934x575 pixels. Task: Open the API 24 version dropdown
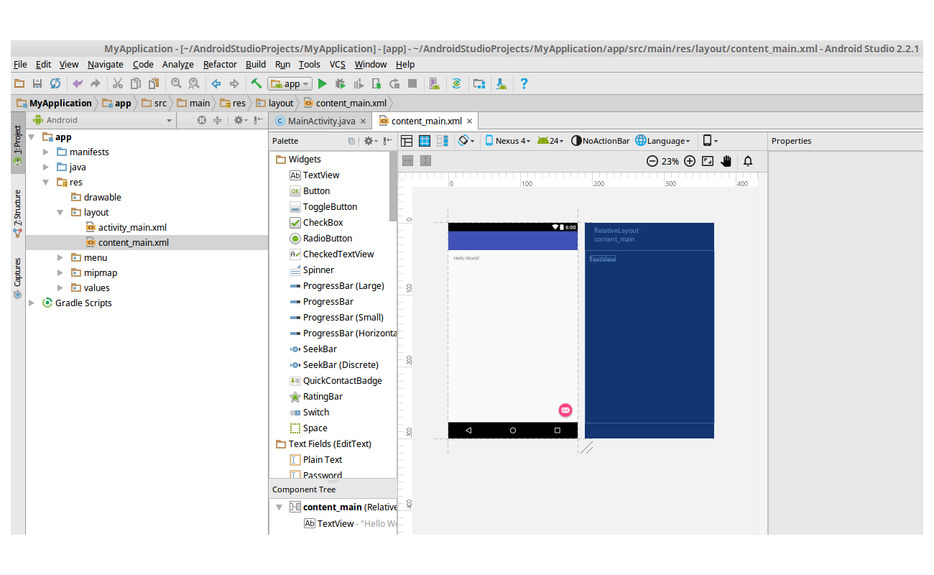click(550, 141)
